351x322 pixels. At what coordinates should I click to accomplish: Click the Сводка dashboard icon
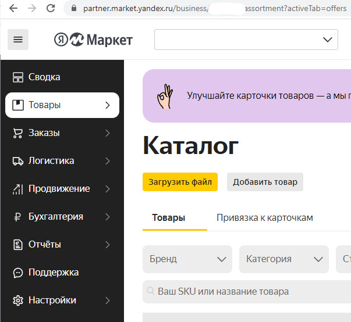click(x=18, y=77)
